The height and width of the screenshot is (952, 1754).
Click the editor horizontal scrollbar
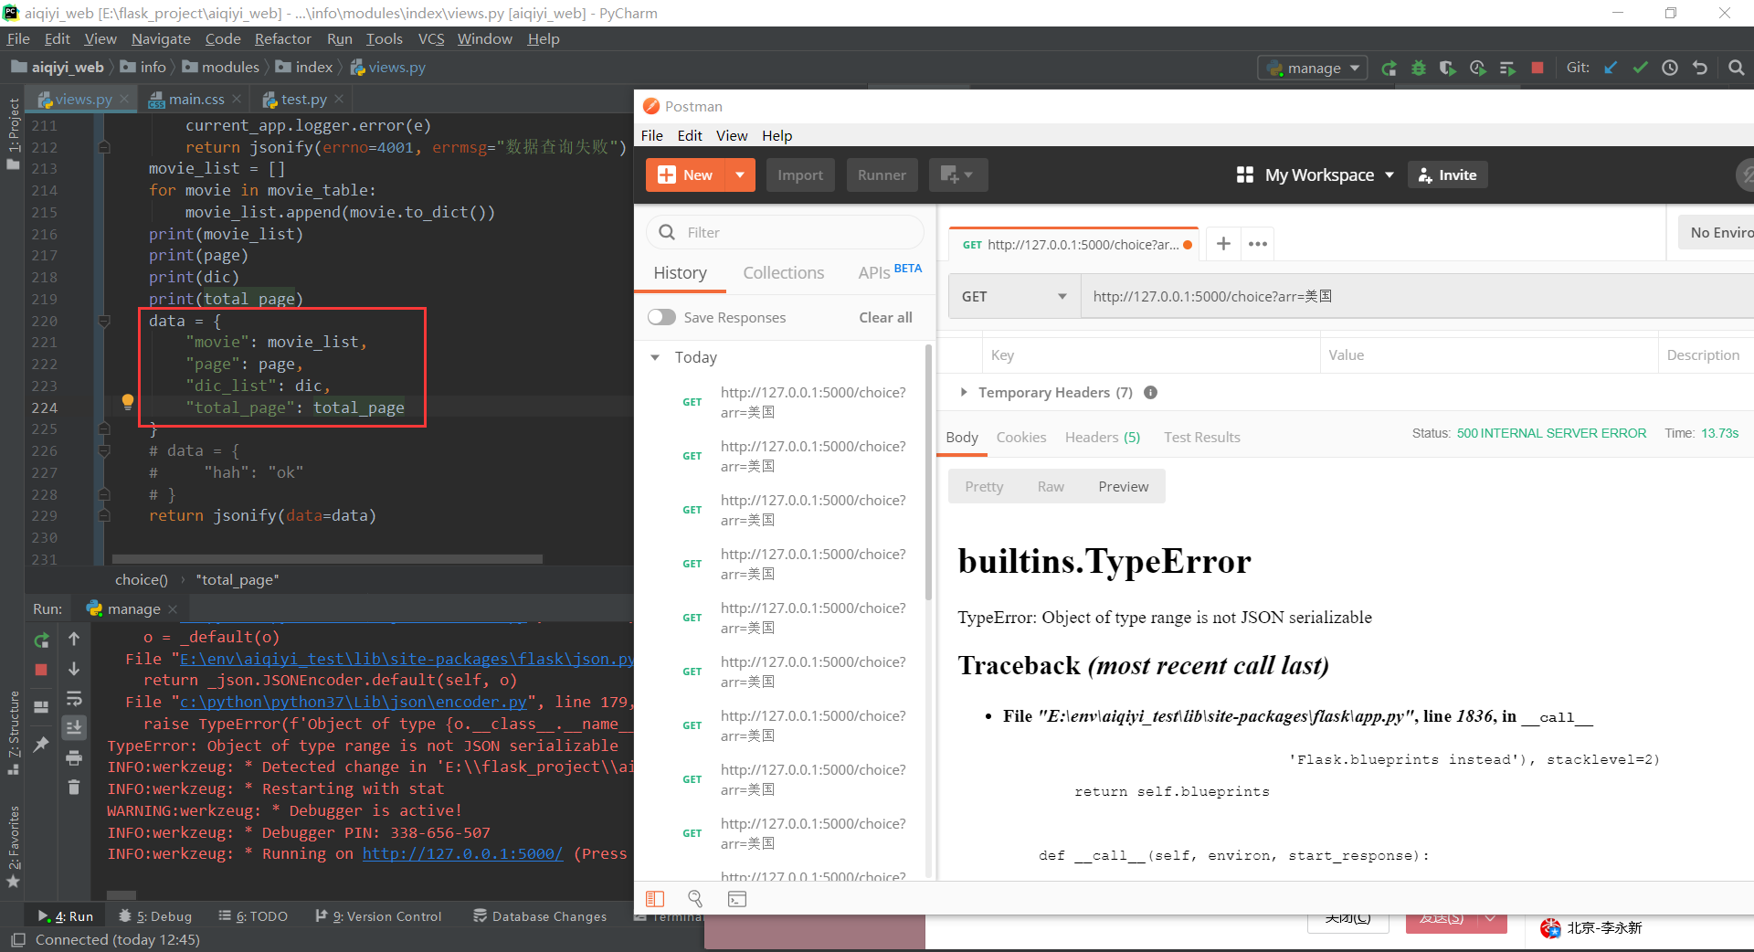click(x=327, y=558)
